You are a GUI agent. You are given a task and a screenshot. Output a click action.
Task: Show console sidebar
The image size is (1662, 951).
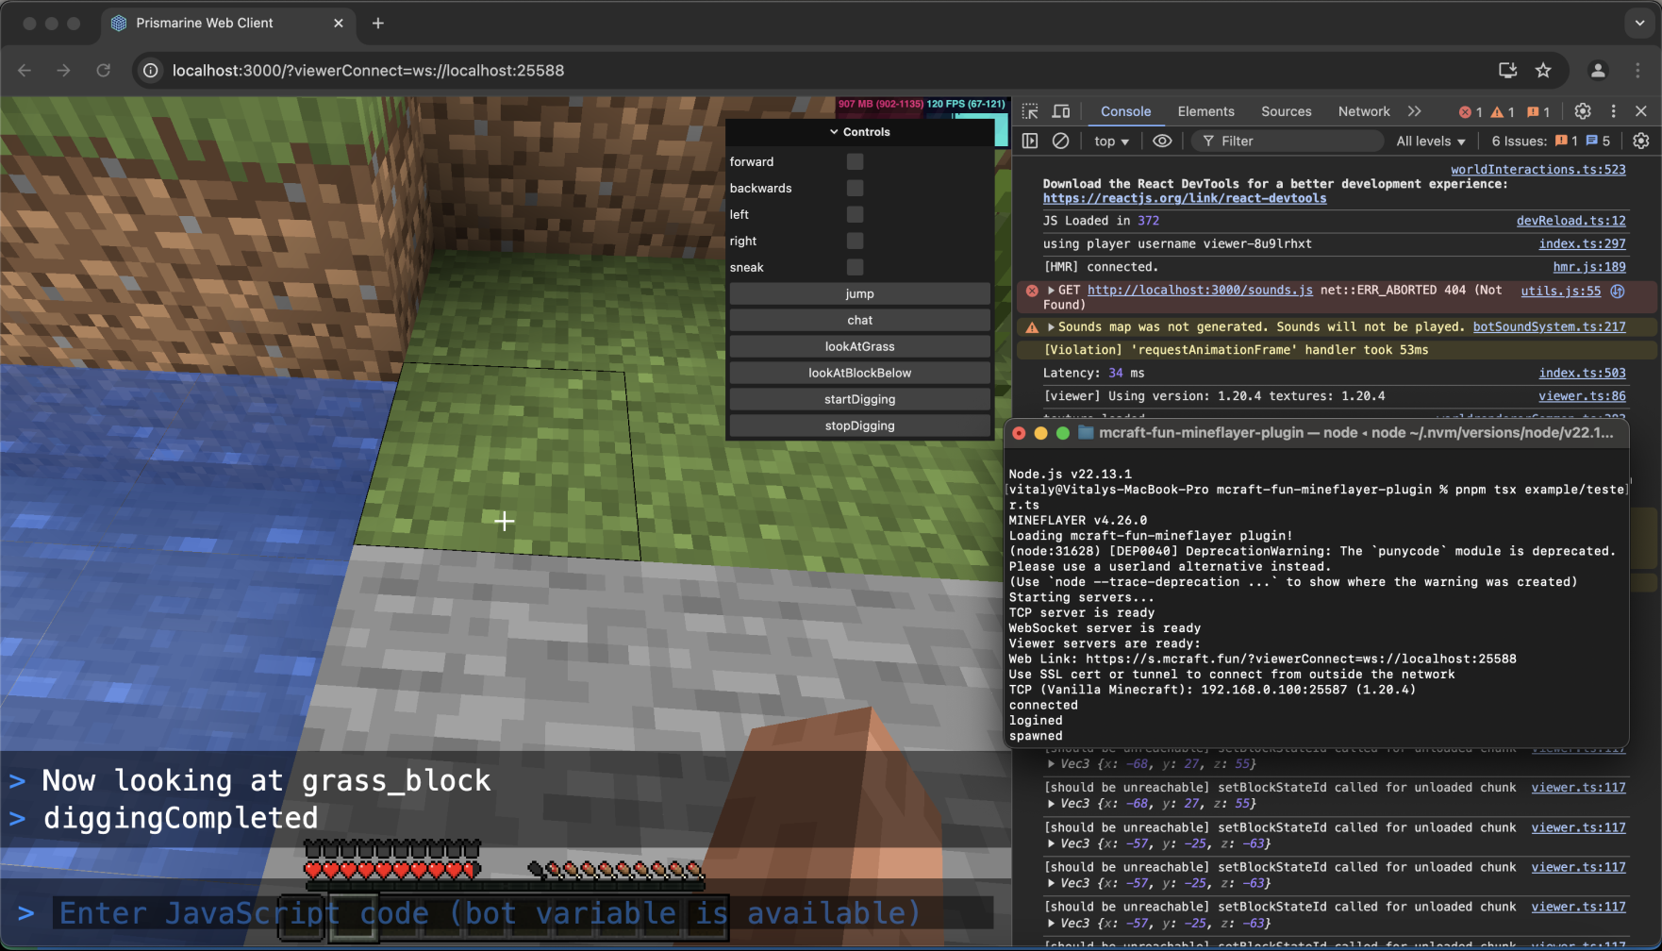click(1030, 141)
